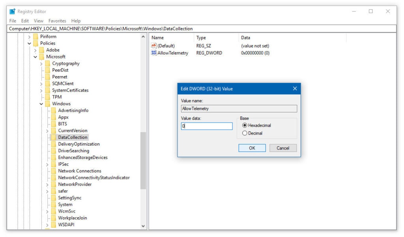Click the WorkplaceJoin folder icon
Viewport: 404px width, 237px height.
click(x=54, y=218)
